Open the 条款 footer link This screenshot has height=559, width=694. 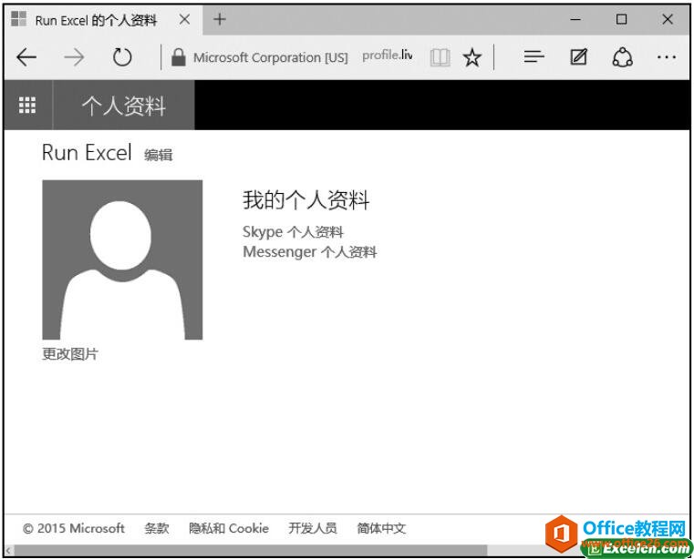pyautogui.click(x=157, y=528)
